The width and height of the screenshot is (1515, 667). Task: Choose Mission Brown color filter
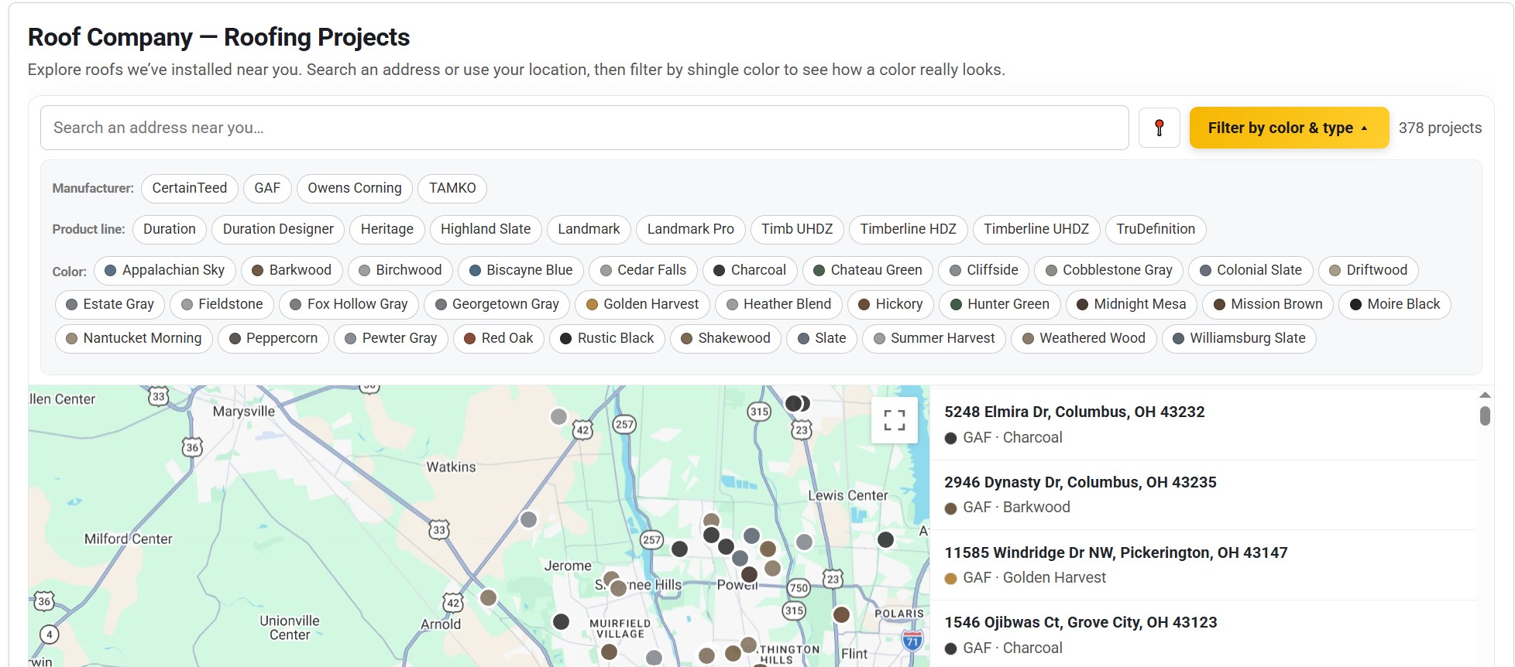pos(1269,304)
